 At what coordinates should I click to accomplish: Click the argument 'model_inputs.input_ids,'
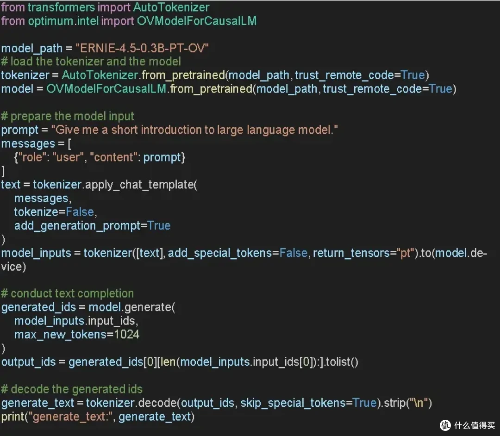tap(76, 321)
